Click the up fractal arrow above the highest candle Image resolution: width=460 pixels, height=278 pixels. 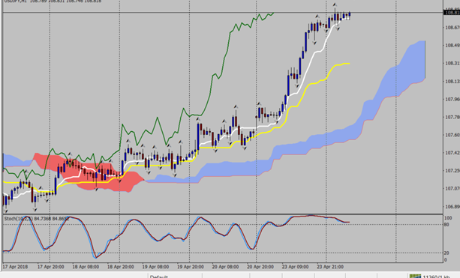pos(335,4)
